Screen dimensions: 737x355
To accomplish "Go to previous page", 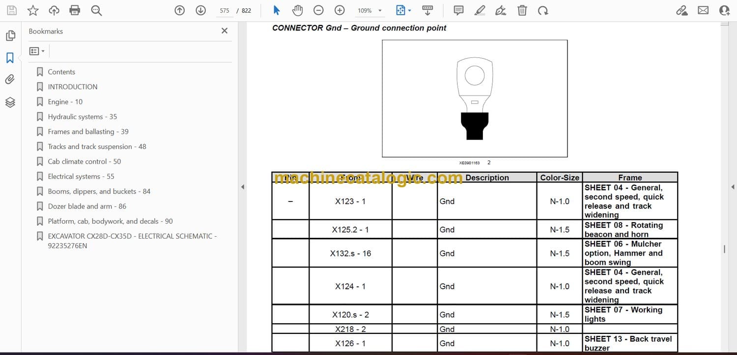I will (180, 10).
